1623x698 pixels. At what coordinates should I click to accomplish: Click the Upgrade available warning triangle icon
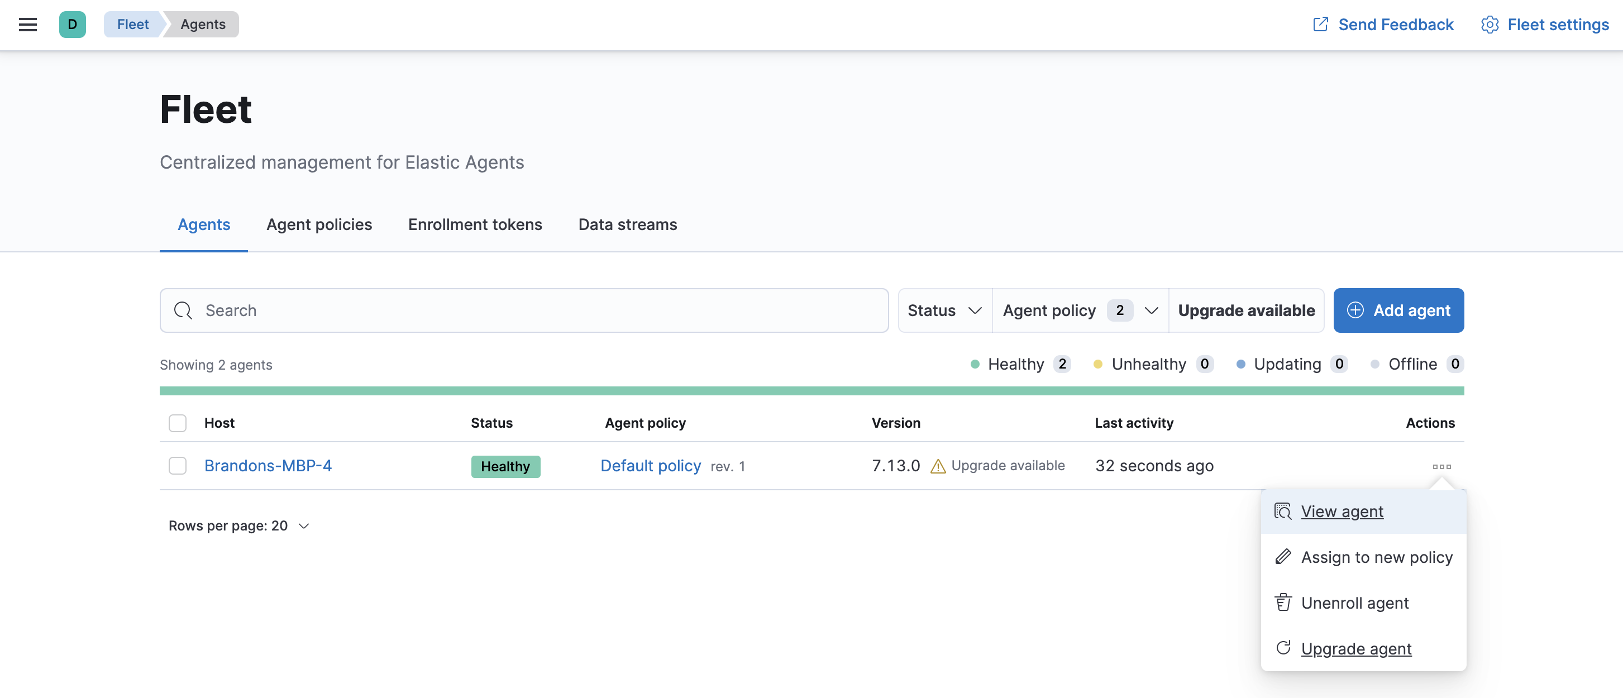pos(938,466)
